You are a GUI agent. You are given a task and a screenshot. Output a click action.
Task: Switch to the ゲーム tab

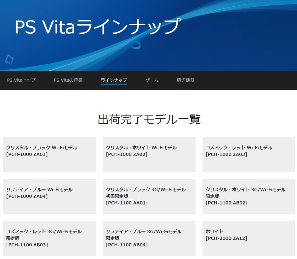[151, 80]
